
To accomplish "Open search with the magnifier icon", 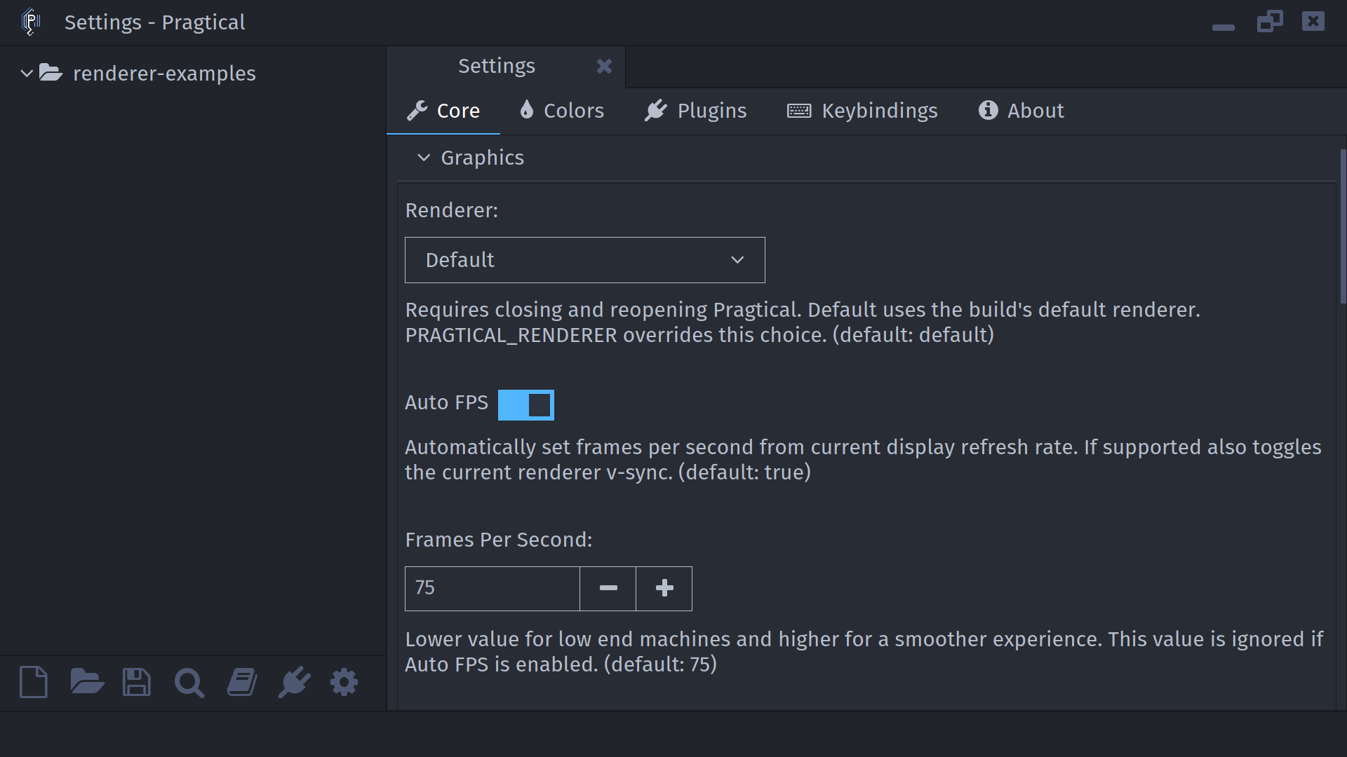I will (x=189, y=683).
